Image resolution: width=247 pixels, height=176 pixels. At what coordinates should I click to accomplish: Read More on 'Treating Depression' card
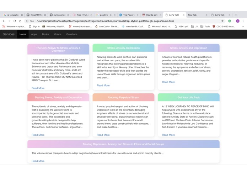tap(38, 161)
